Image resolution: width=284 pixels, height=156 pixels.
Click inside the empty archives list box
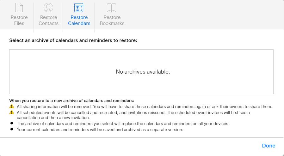pyautogui.click(x=141, y=72)
